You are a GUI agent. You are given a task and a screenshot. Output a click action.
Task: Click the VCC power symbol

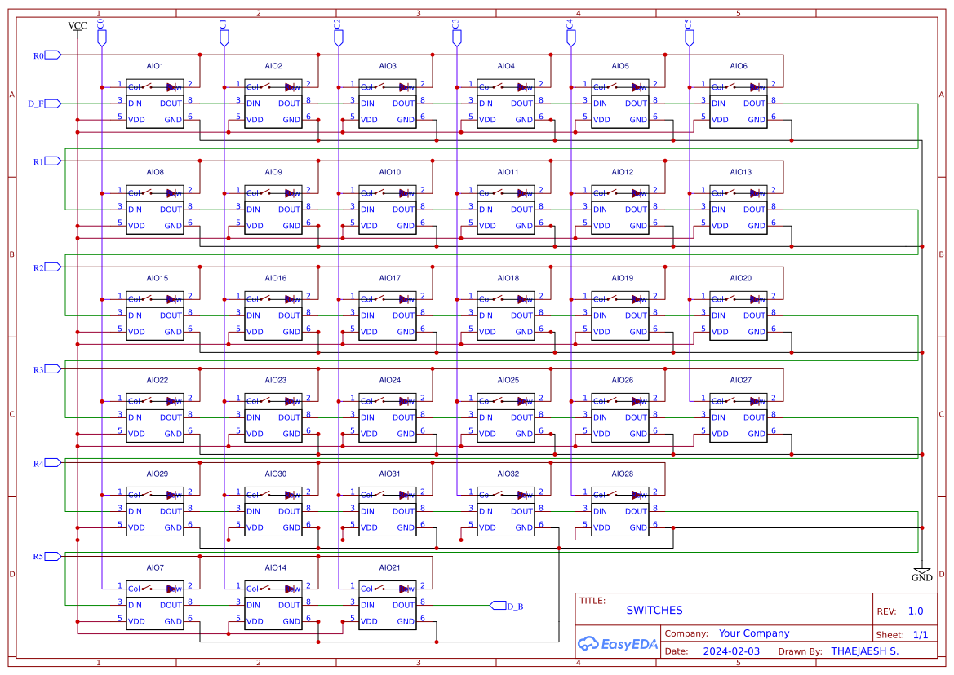point(77,27)
